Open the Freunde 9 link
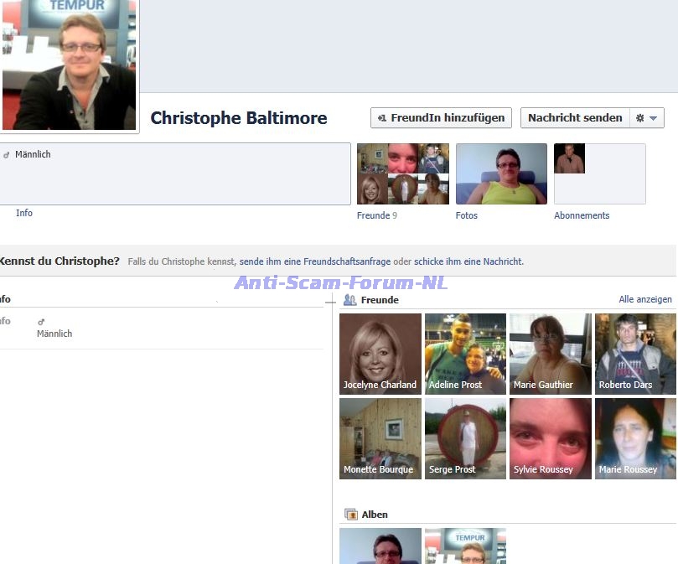This screenshot has height=564, width=678. point(376,215)
